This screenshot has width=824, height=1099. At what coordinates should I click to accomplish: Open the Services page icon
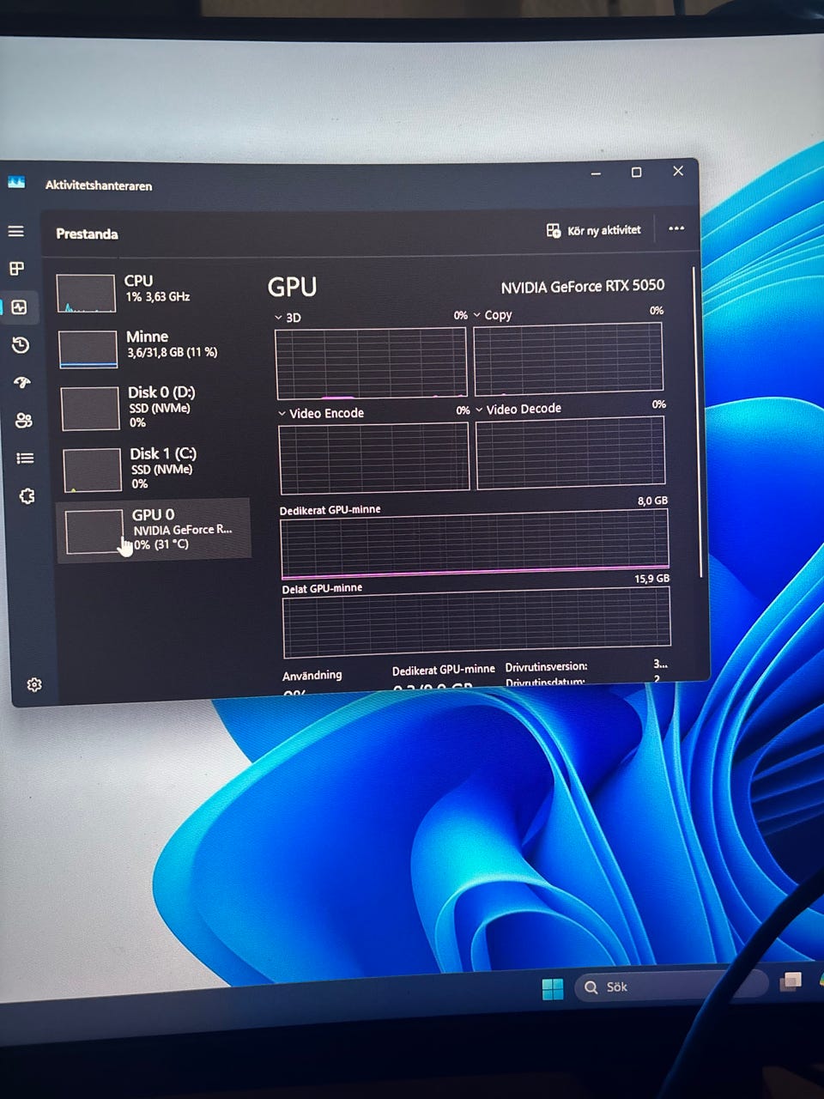coord(27,496)
